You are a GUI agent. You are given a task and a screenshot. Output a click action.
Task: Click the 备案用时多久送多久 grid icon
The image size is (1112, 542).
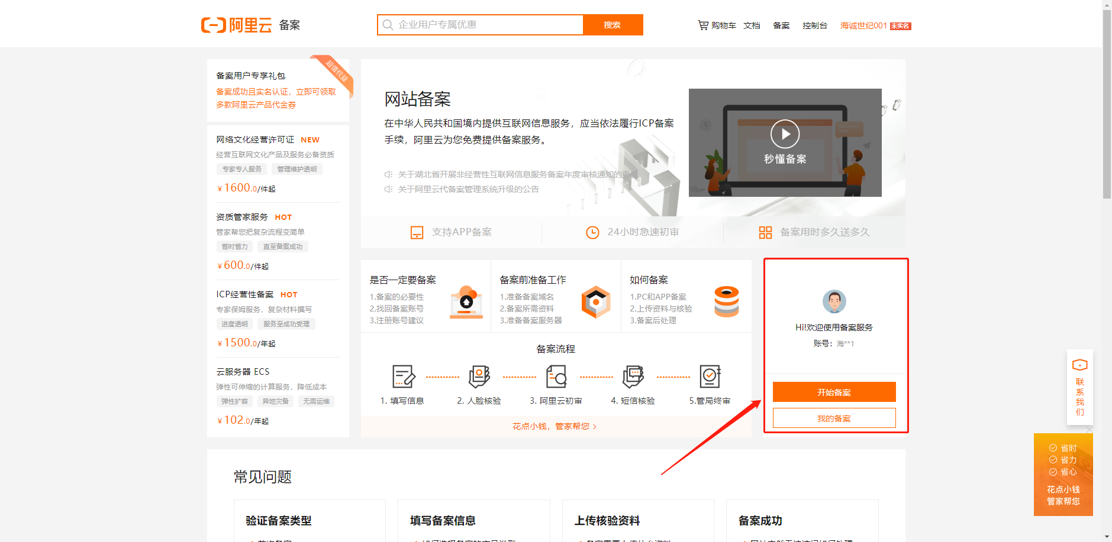coord(765,232)
